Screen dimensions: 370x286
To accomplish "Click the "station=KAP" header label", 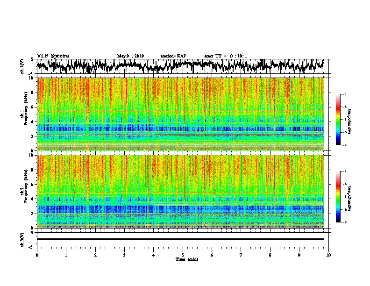I will pyautogui.click(x=173, y=56).
